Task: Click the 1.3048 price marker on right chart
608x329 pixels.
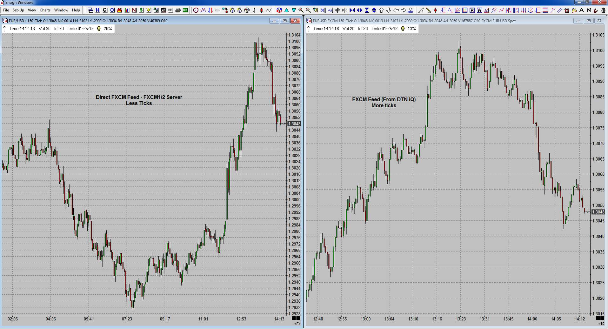Action: 598,212
